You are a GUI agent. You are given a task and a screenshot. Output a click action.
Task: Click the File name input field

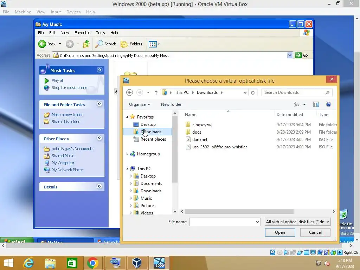coord(224,222)
